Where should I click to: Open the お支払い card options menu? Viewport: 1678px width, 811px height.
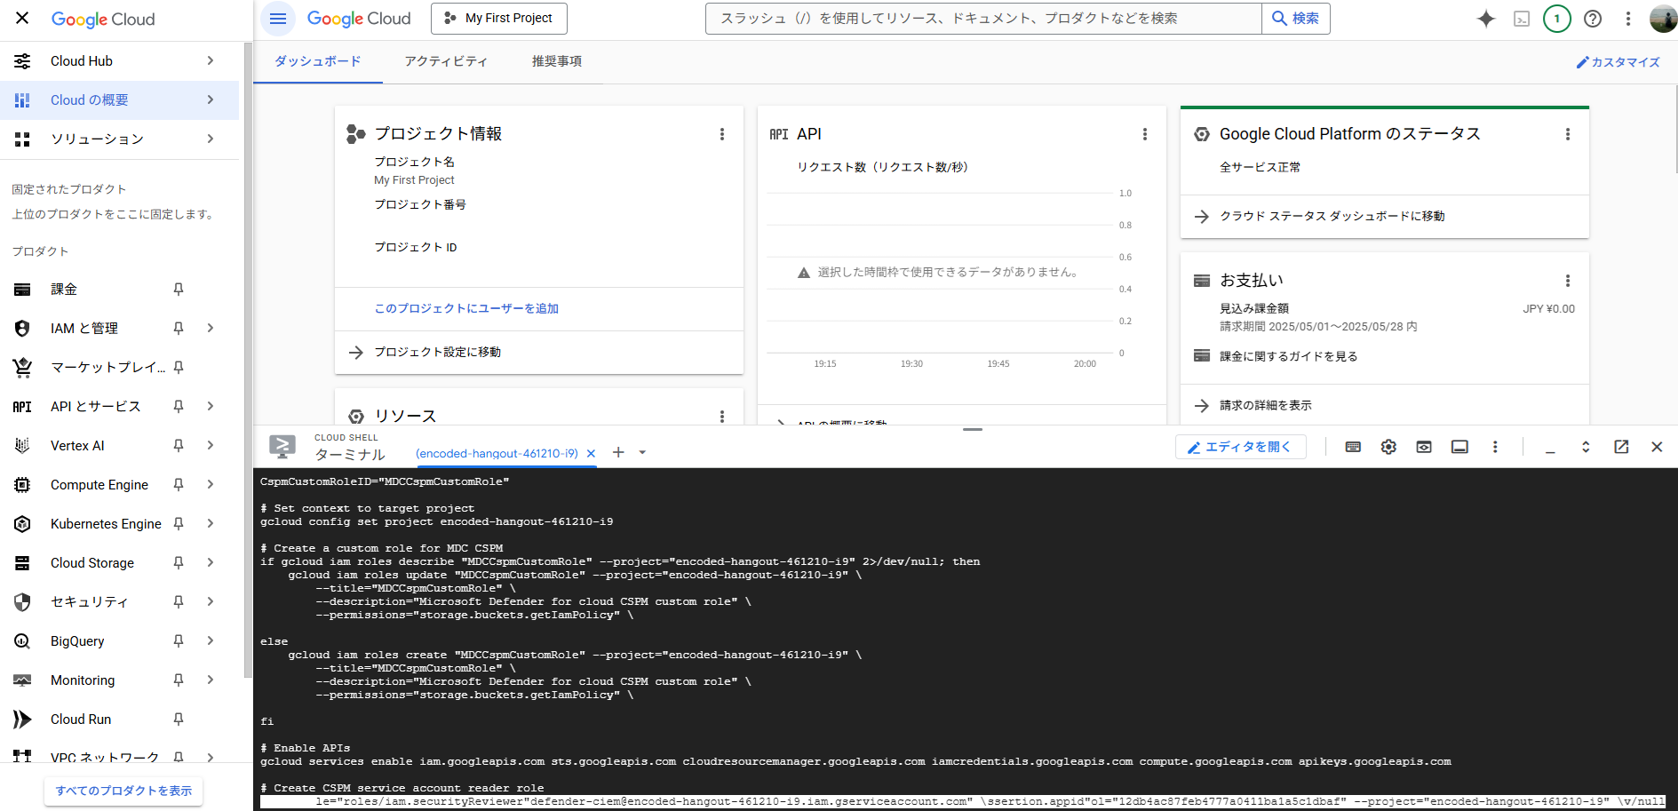1568,281
